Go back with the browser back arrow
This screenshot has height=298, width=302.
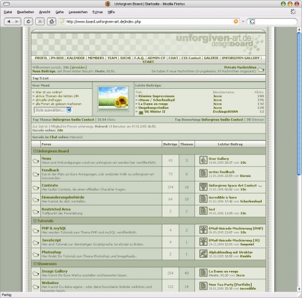pos(9,21)
